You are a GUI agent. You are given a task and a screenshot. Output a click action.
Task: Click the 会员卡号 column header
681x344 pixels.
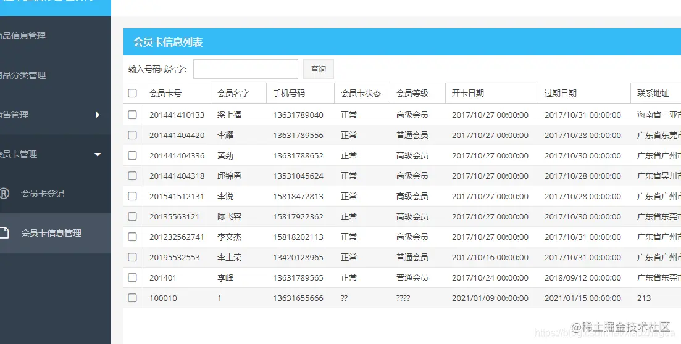pos(165,93)
